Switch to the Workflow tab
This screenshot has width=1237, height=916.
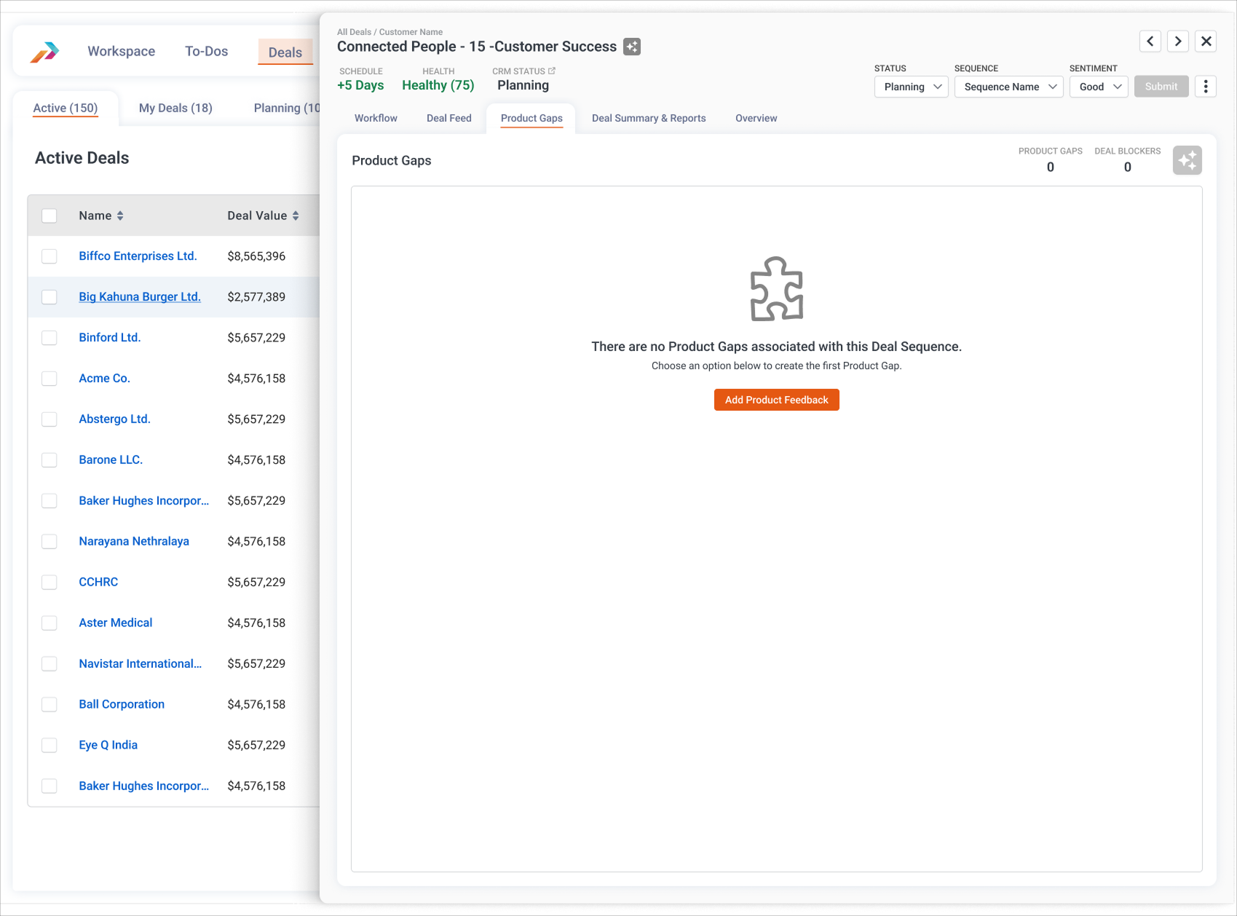[376, 118]
